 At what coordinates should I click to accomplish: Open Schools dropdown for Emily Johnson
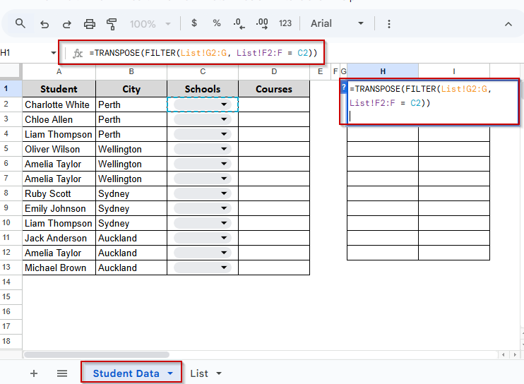tap(224, 208)
